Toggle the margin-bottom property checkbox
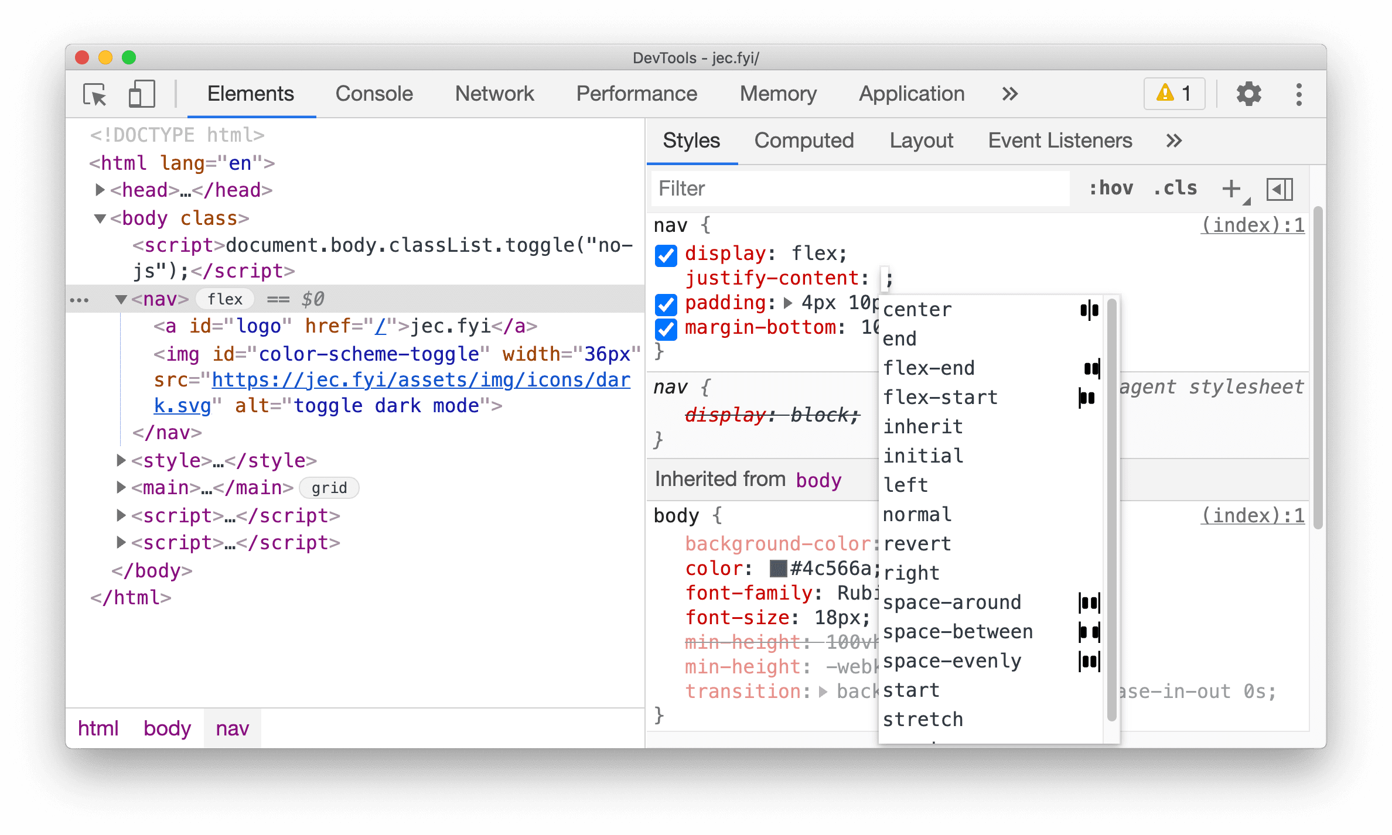This screenshot has width=1392, height=835. click(x=667, y=328)
